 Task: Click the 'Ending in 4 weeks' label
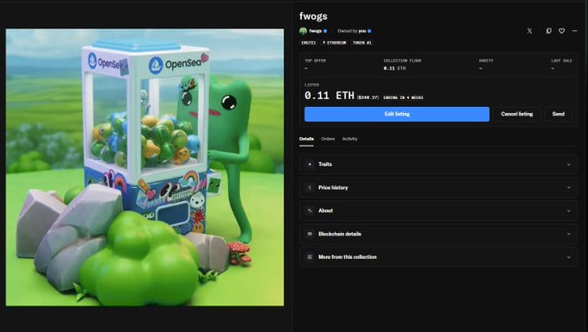pyautogui.click(x=403, y=97)
